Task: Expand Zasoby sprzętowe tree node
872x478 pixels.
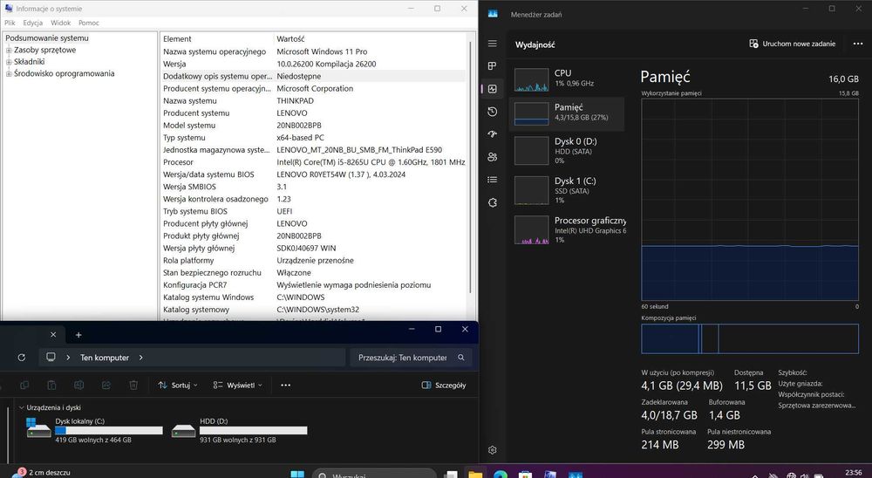Action: coord(9,50)
